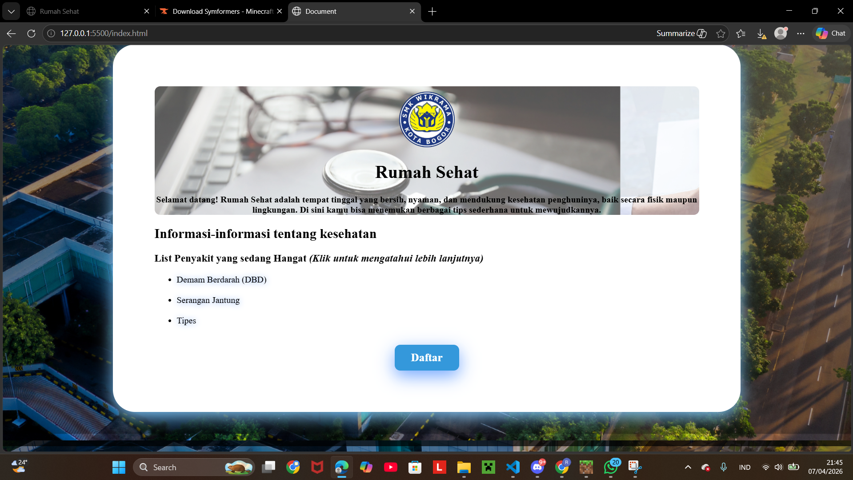Open WhatsApp from the taskbar
853x480 pixels.
click(x=610, y=467)
